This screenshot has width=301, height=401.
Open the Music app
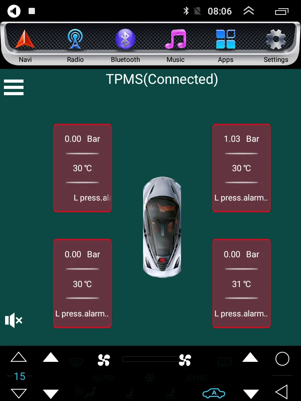pos(176,46)
